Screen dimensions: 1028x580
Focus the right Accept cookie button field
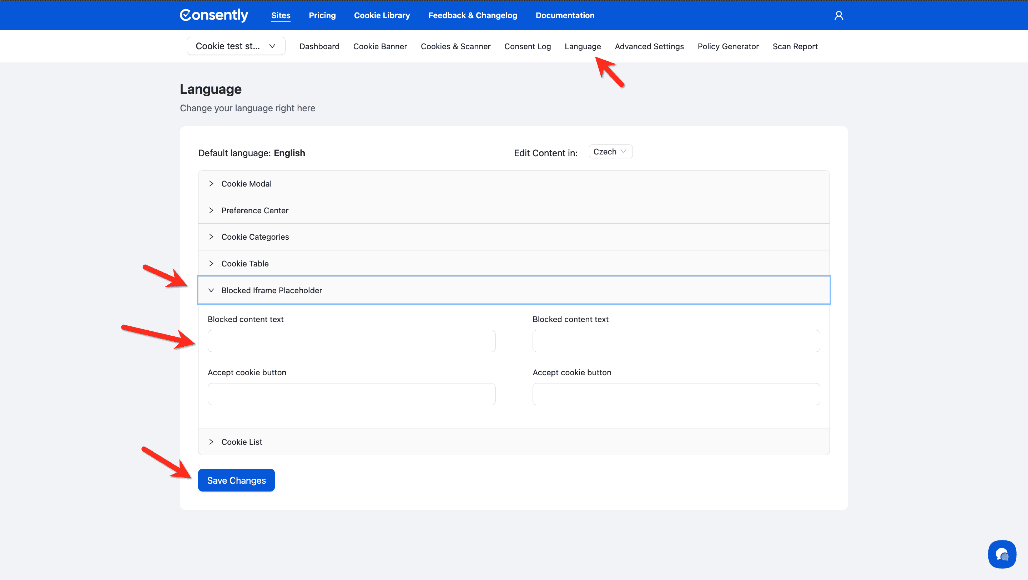(676, 394)
